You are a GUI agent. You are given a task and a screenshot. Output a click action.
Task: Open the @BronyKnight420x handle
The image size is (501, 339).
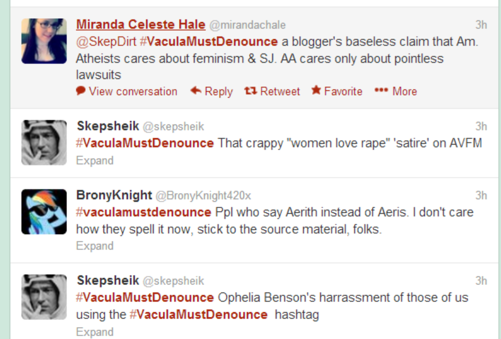pos(203,196)
